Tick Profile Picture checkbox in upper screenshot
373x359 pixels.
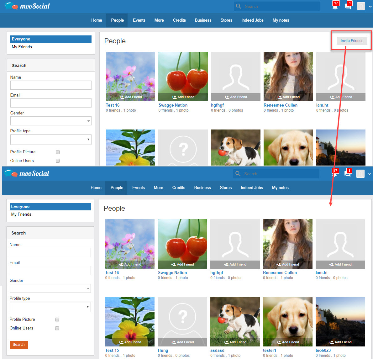point(58,152)
